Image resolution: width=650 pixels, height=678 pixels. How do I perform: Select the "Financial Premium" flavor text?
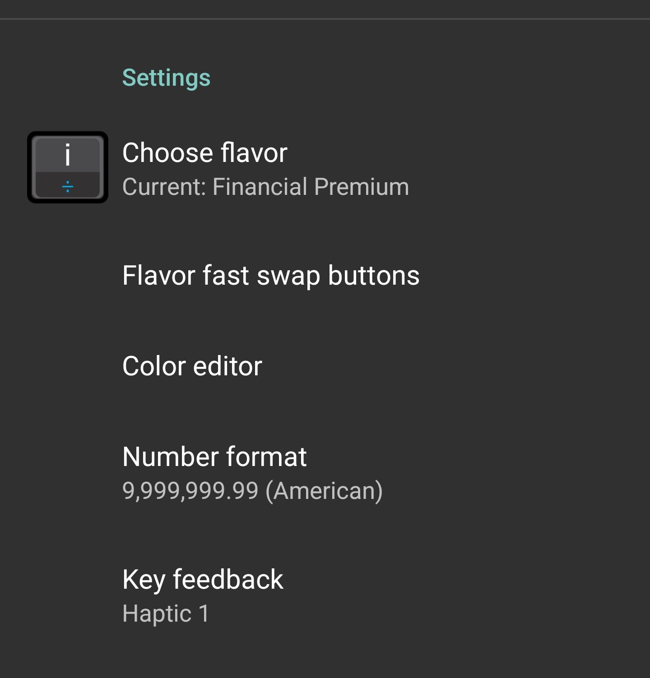pyautogui.click(x=311, y=187)
